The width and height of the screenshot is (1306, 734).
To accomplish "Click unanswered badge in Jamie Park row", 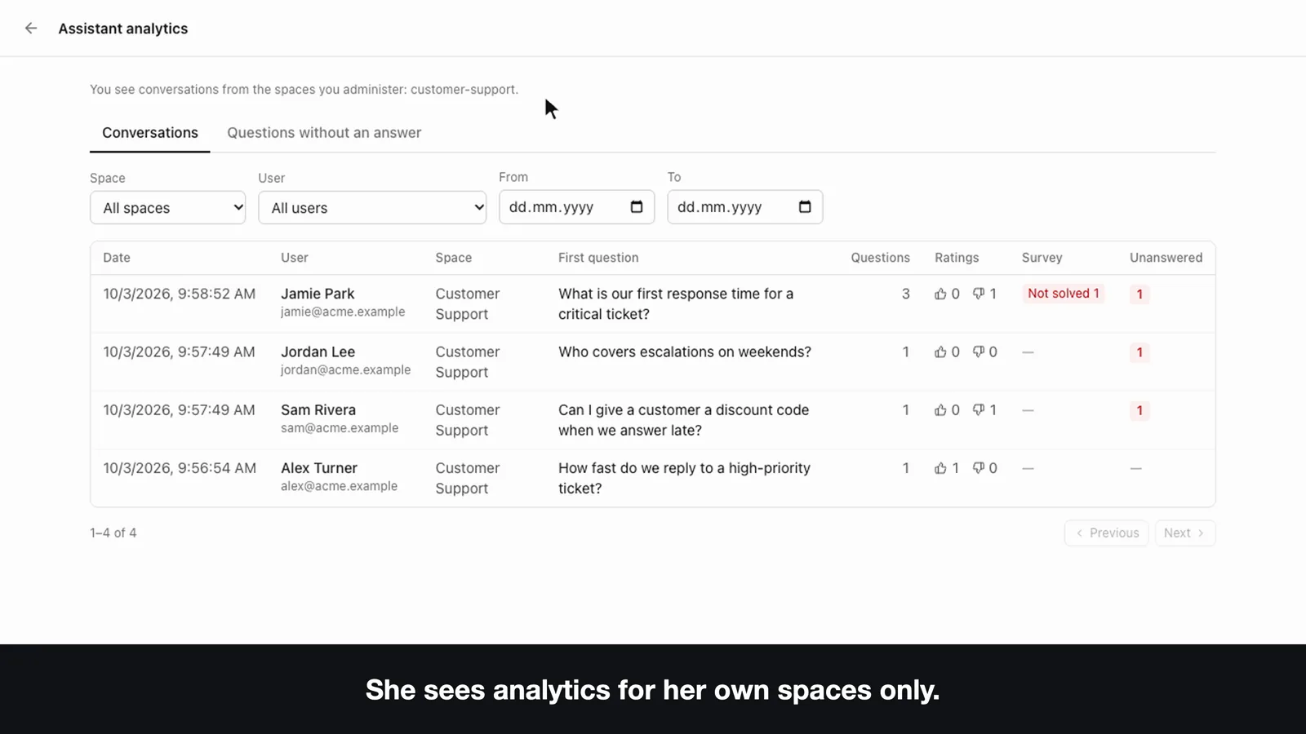I will click(1139, 294).
